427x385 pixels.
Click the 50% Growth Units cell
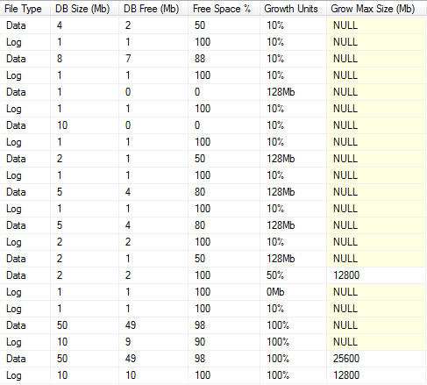[x=293, y=275]
